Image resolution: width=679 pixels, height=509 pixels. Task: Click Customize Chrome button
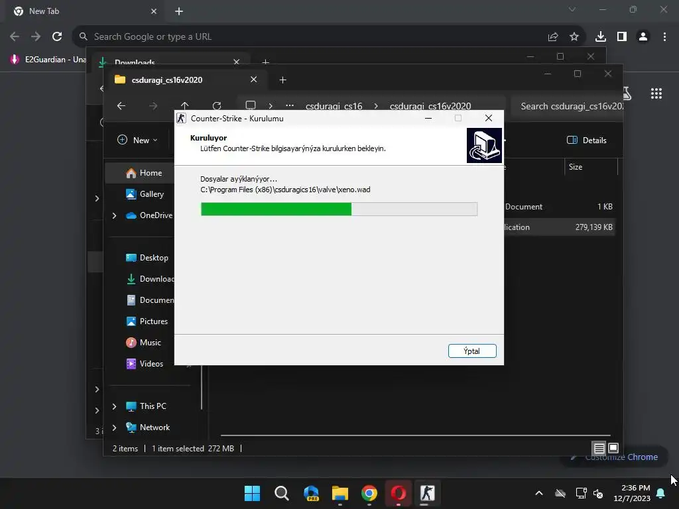coord(613,457)
